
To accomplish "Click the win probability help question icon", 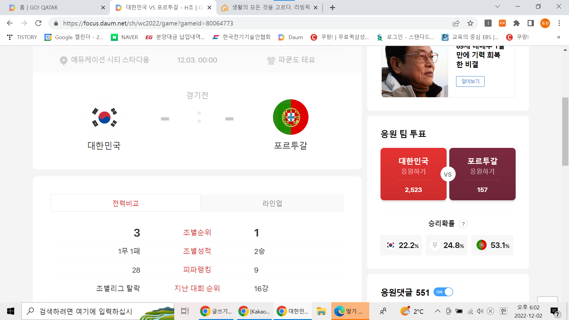I will [x=463, y=224].
